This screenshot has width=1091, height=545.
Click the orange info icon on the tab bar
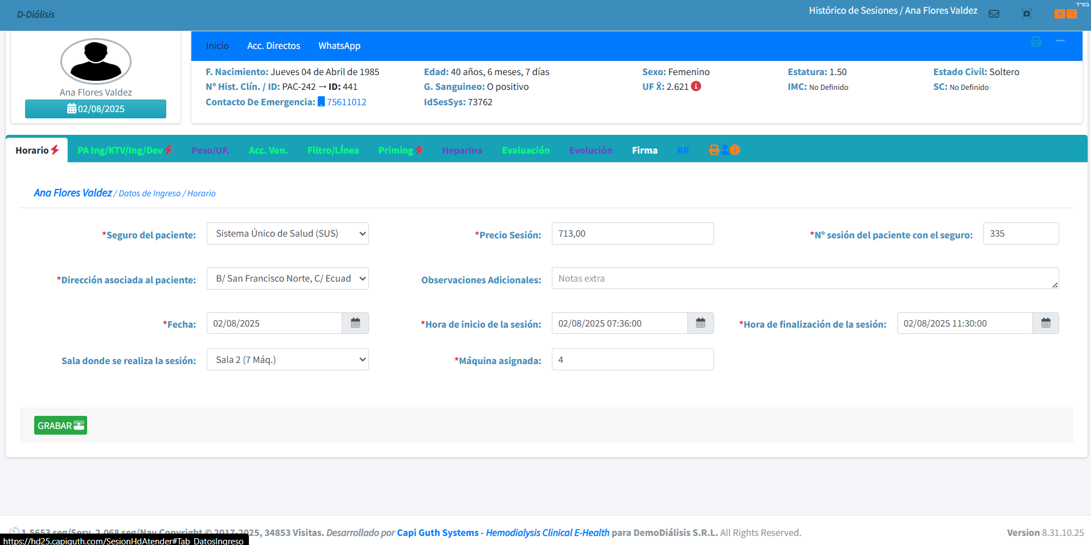735,150
